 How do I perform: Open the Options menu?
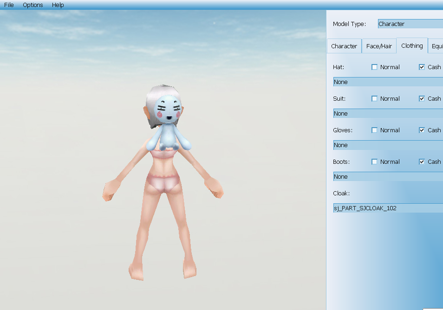click(33, 5)
